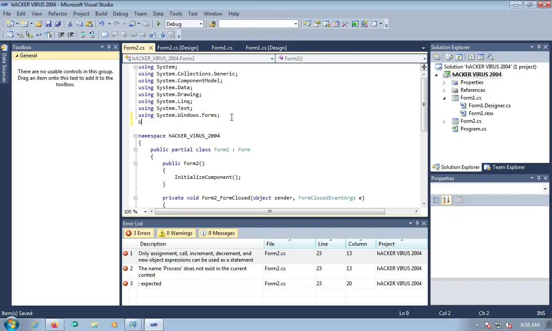Click the Extension Manager tools icon

(x=345, y=24)
